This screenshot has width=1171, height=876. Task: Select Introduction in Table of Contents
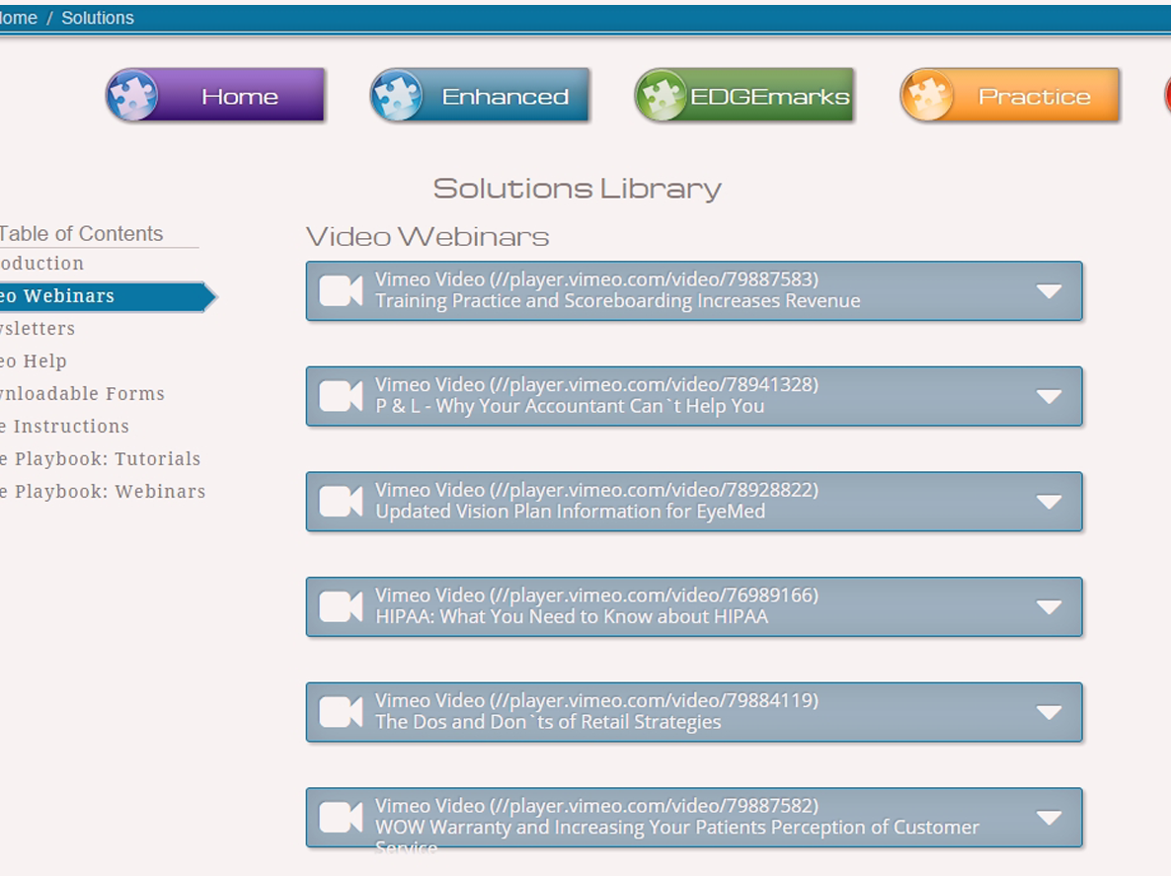[41, 264]
